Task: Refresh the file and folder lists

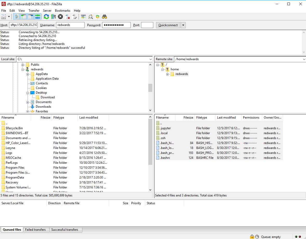Action: [x=46, y=17]
